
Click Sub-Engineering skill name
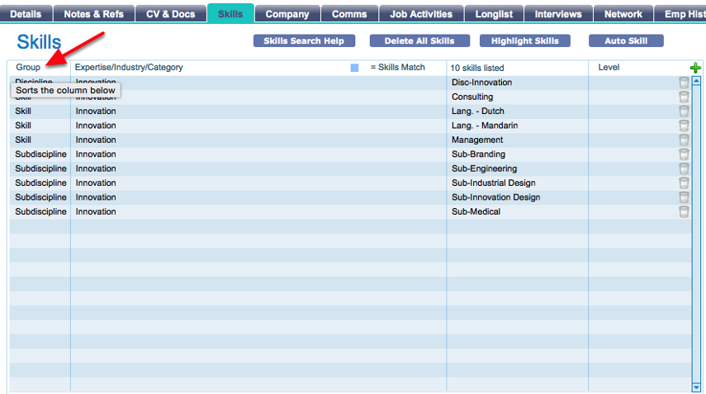[x=484, y=169]
